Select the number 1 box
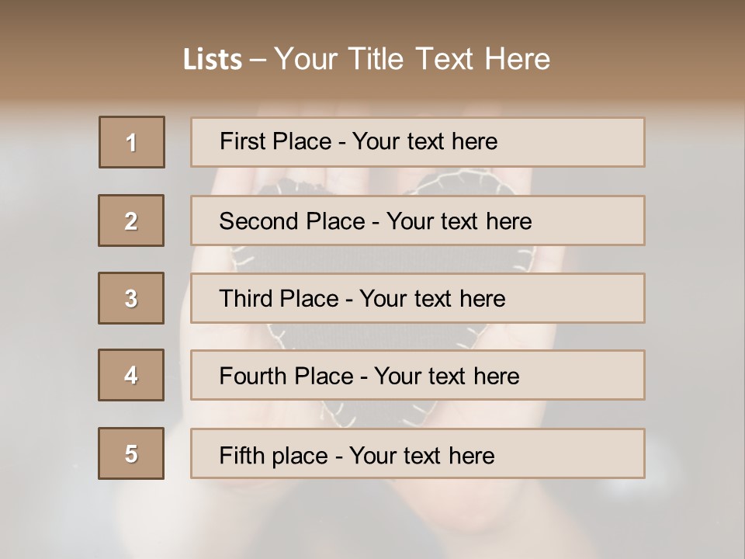Viewport: 745px width, 559px height. pos(132,142)
